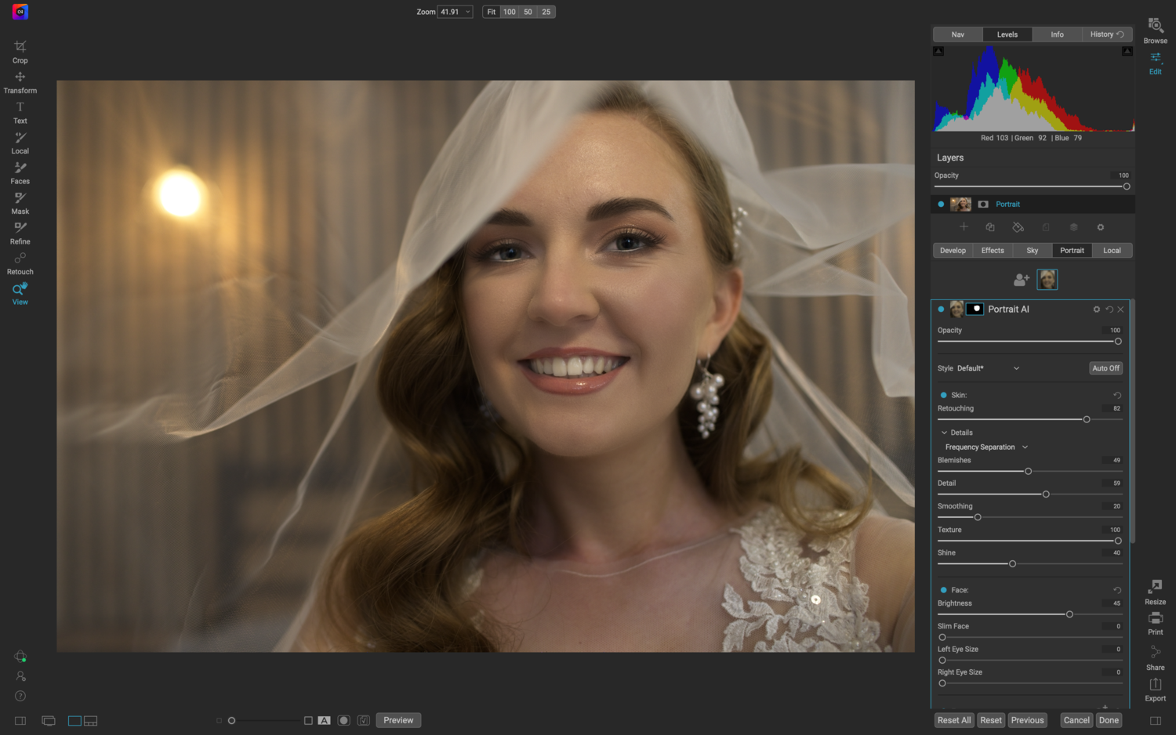Image resolution: width=1176 pixels, height=735 pixels.
Task: Click the Done button
Action: point(1109,721)
